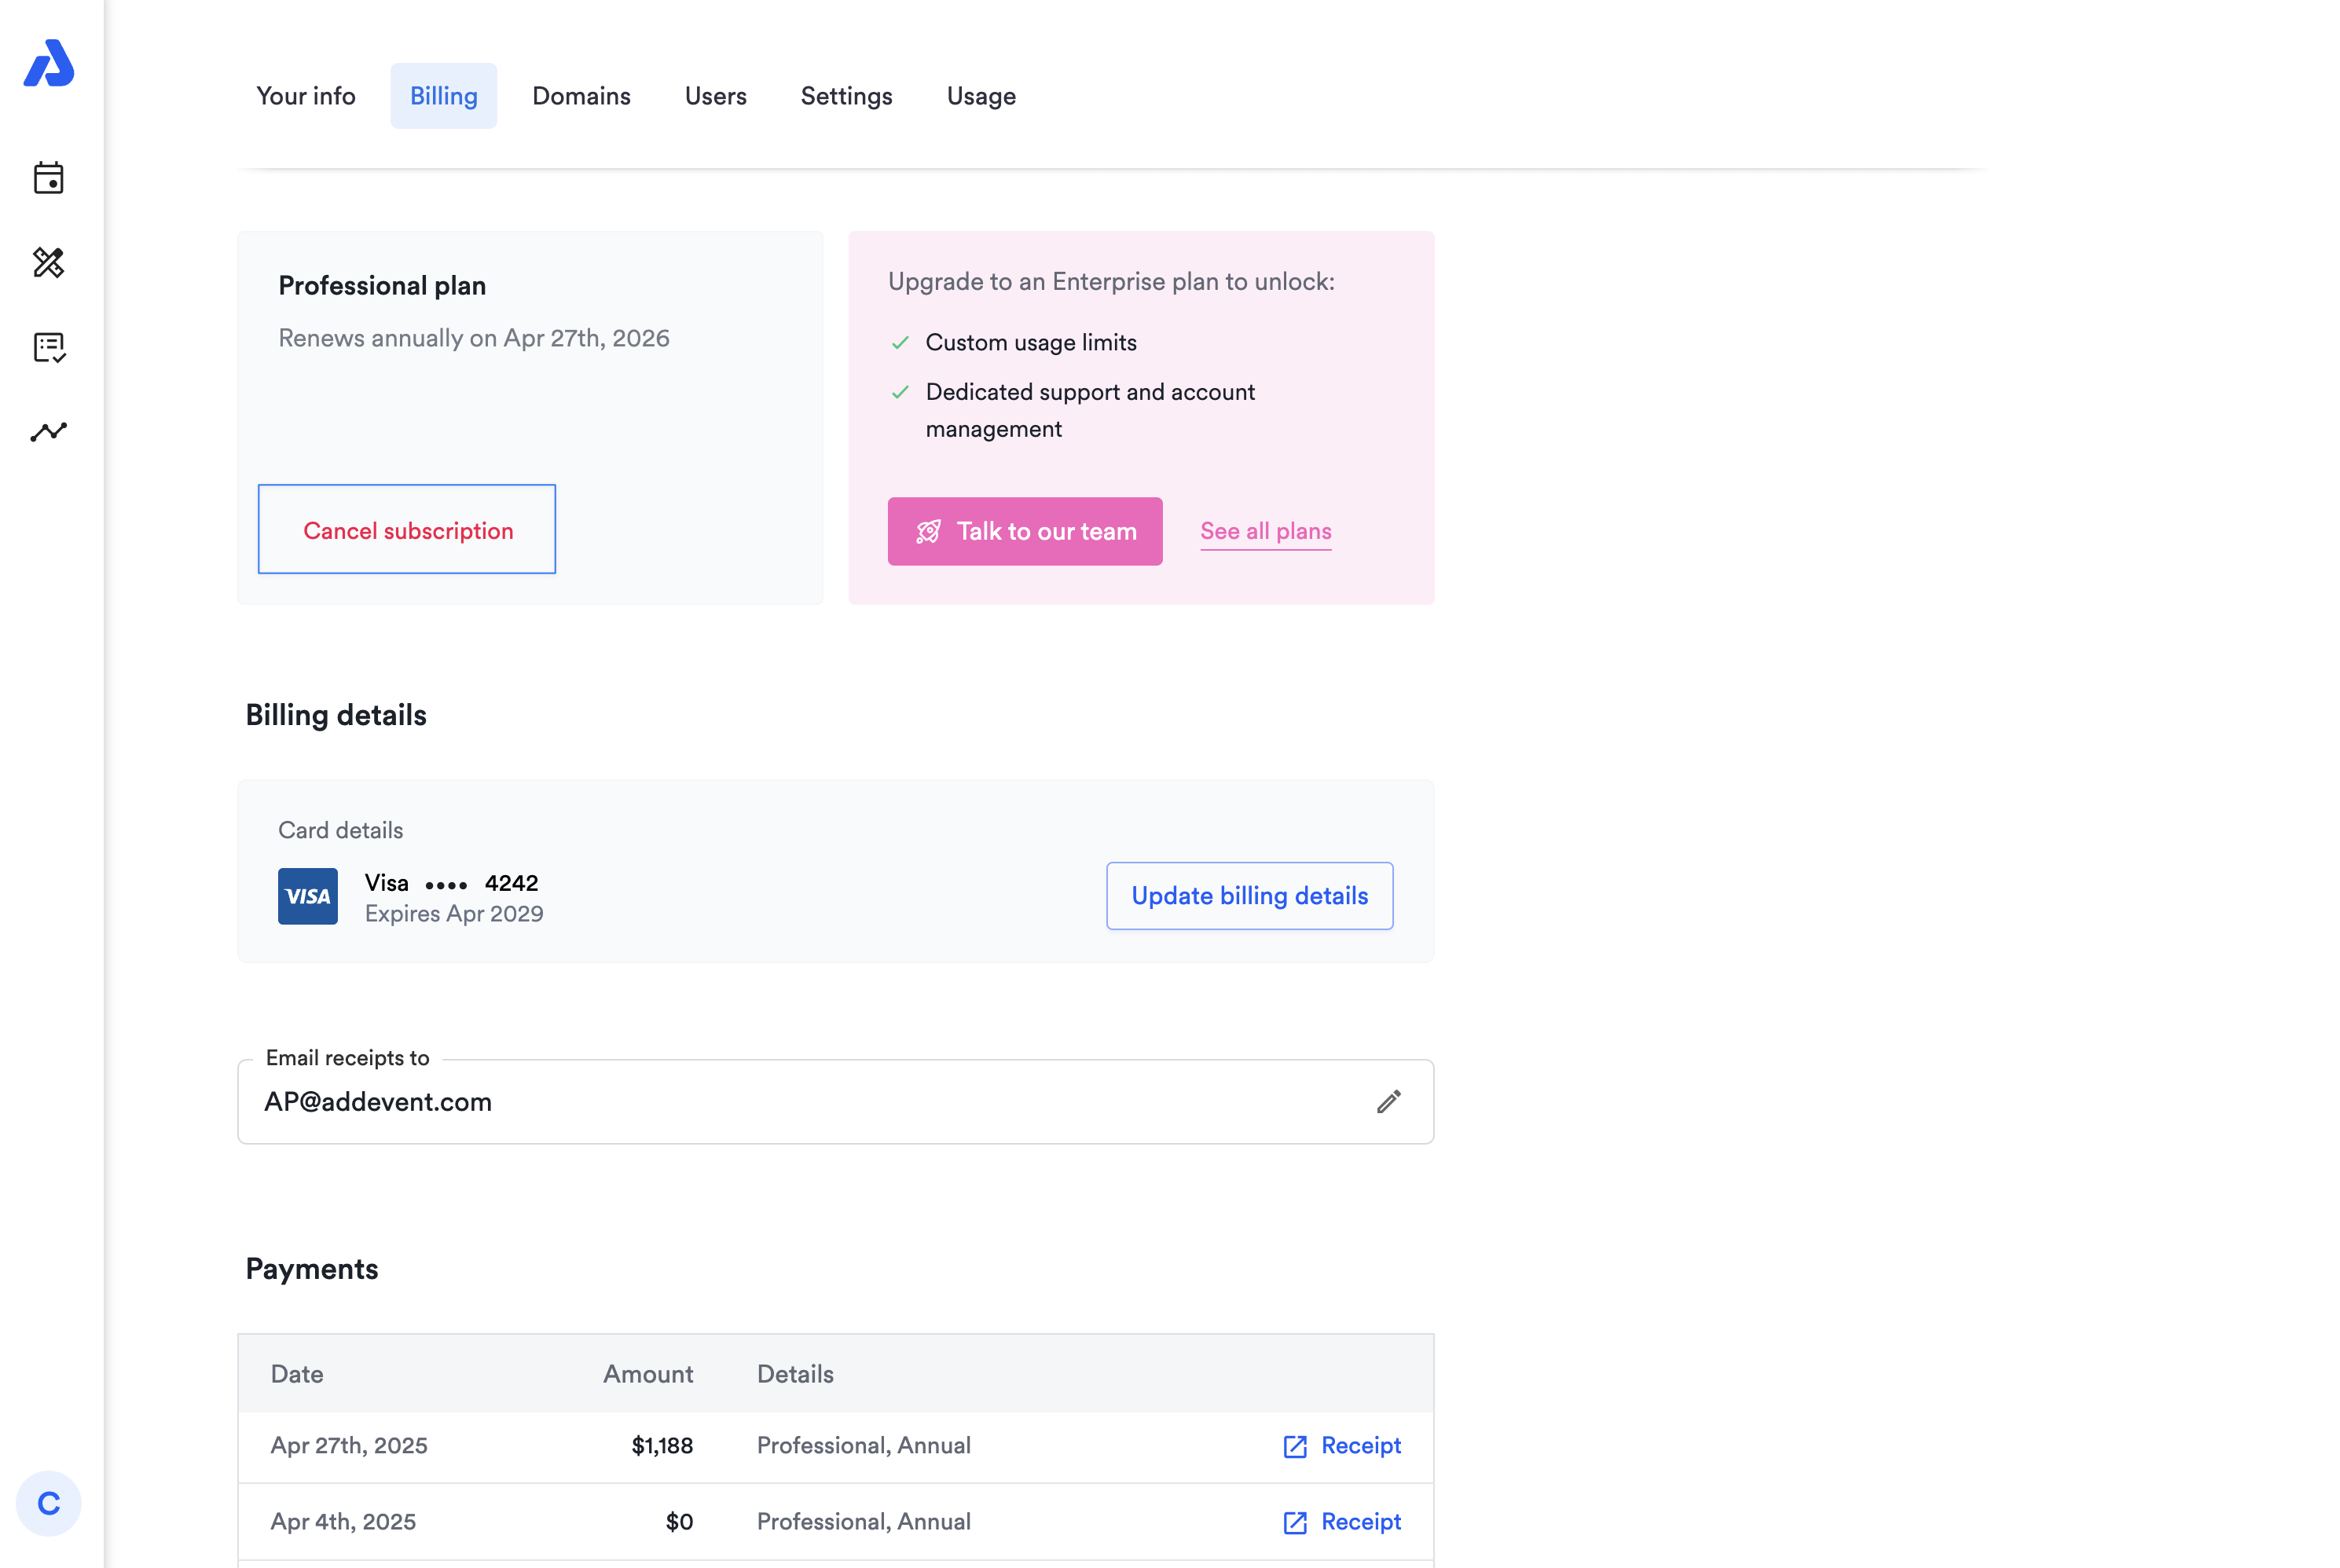Screen dimensions: 2340x1568
Task: Click the $0 amount cell
Action: (679, 1522)
